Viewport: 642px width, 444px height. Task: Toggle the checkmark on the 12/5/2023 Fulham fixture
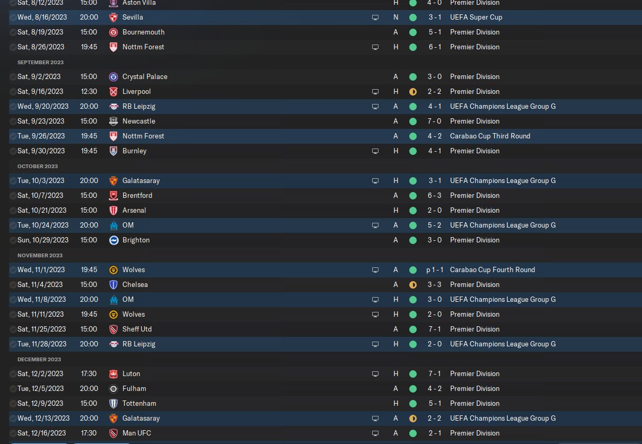click(x=13, y=389)
